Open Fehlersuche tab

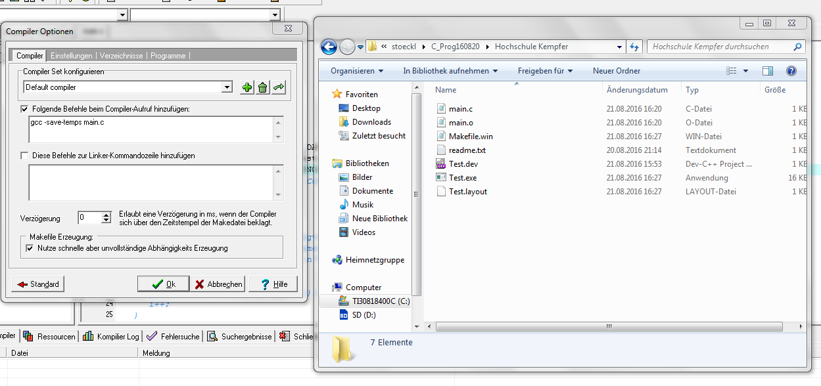point(174,336)
